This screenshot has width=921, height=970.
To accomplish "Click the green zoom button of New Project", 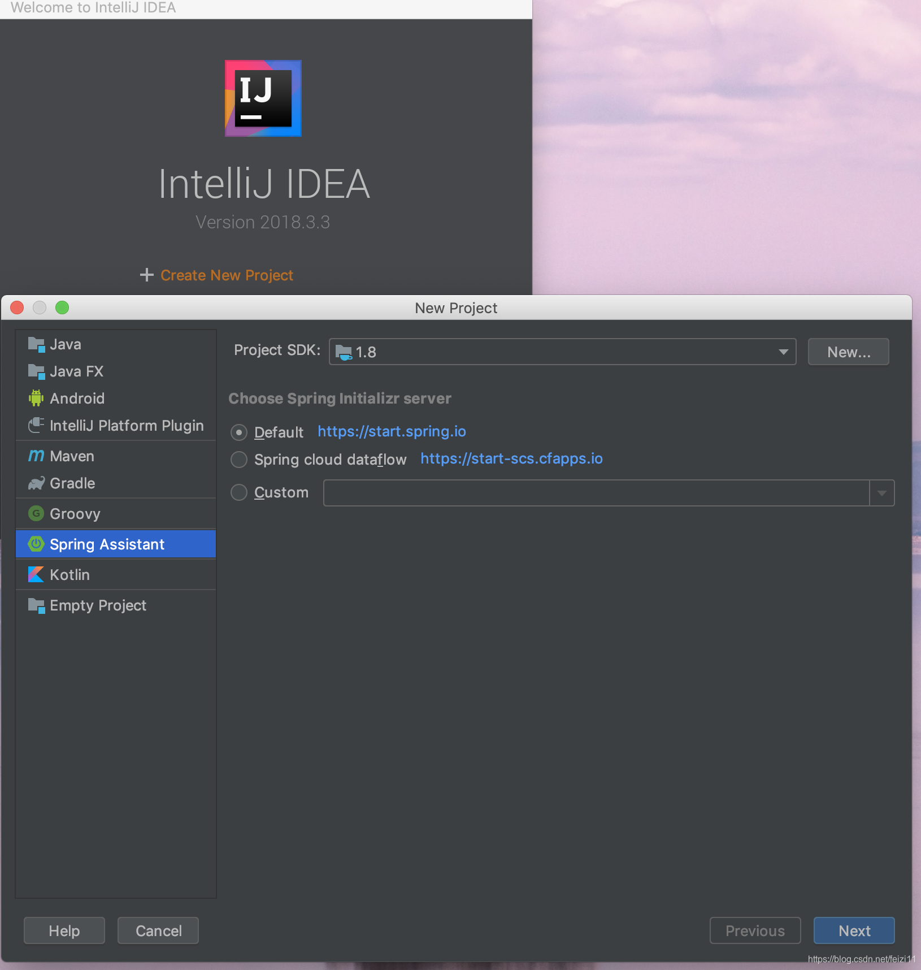I will pyautogui.click(x=62, y=308).
